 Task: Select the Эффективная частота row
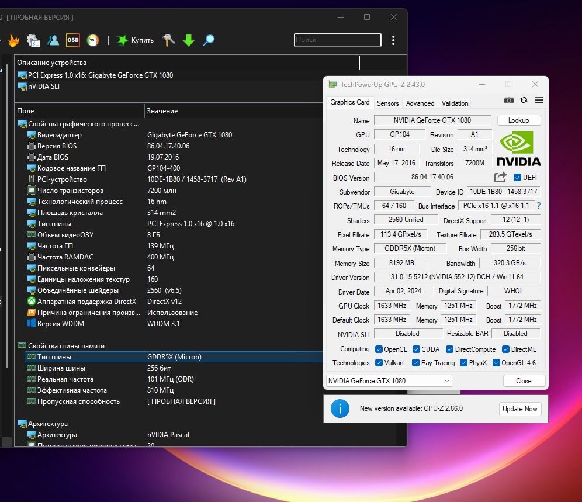175,390
